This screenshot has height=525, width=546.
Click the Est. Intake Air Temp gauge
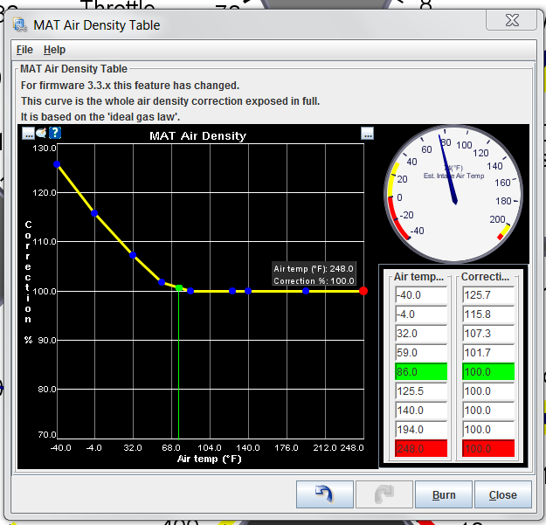pos(453,193)
